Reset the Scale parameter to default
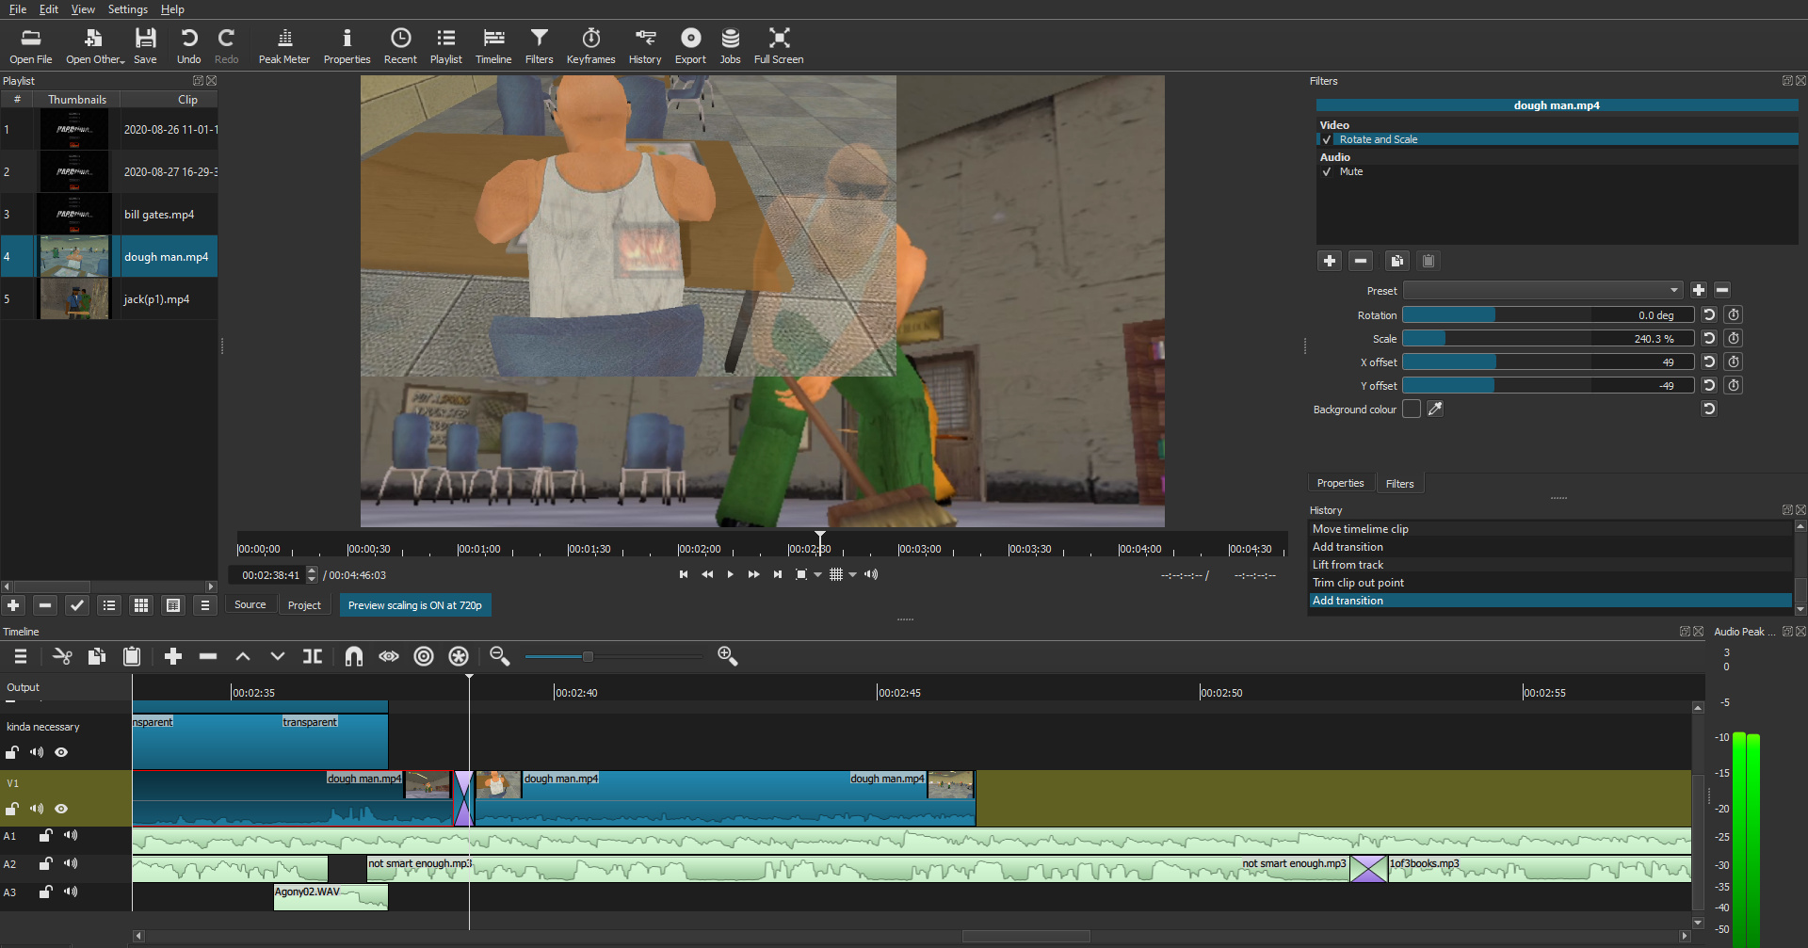 [1709, 338]
